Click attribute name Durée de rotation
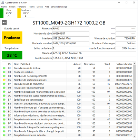Viewport: 138px width, 140px height. pyautogui.click(x=23, y=72)
